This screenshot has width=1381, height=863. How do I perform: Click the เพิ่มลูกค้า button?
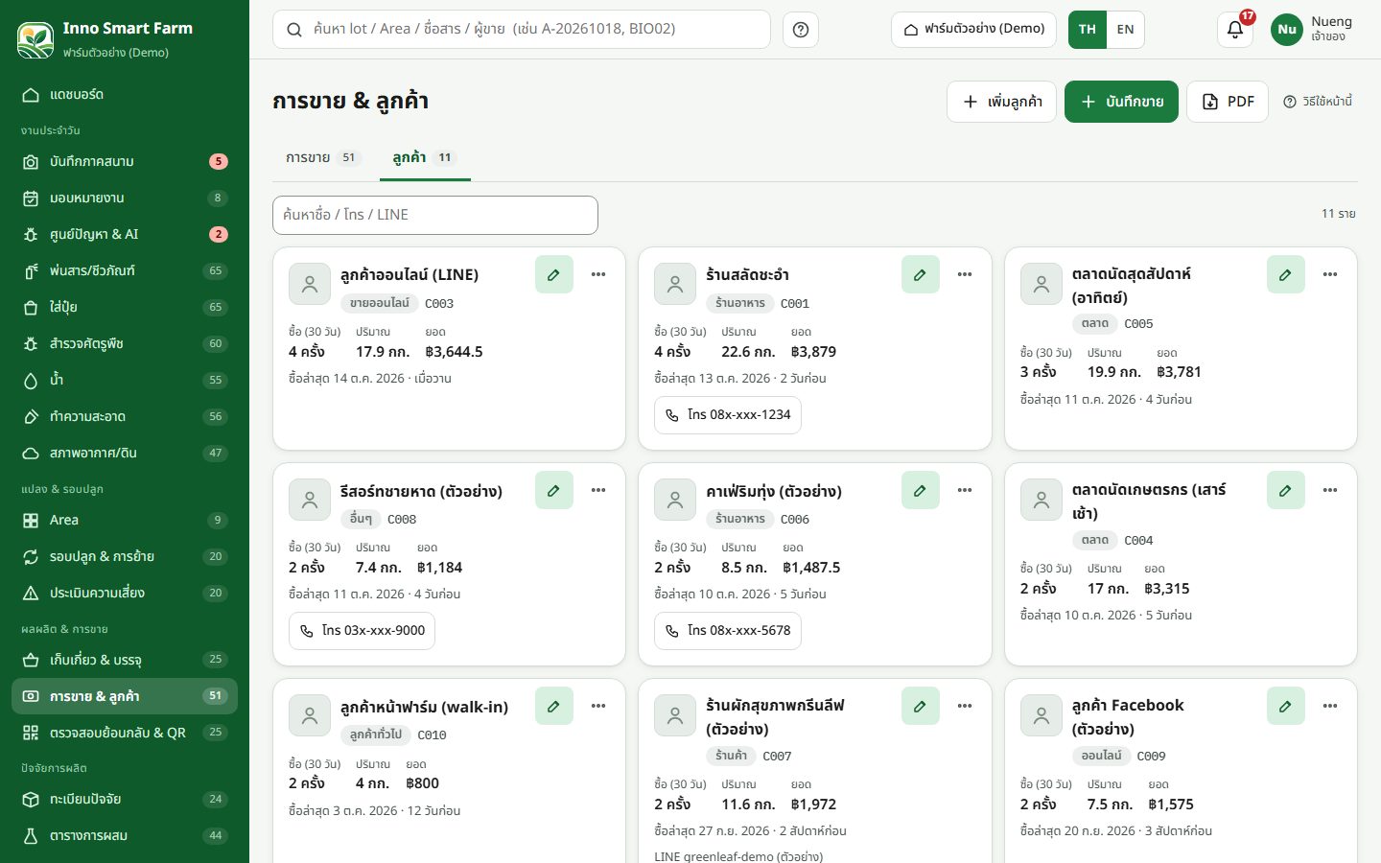[1001, 102]
